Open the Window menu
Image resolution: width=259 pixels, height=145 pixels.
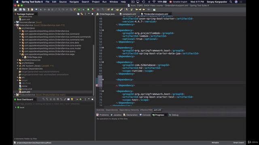click(114, 2)
